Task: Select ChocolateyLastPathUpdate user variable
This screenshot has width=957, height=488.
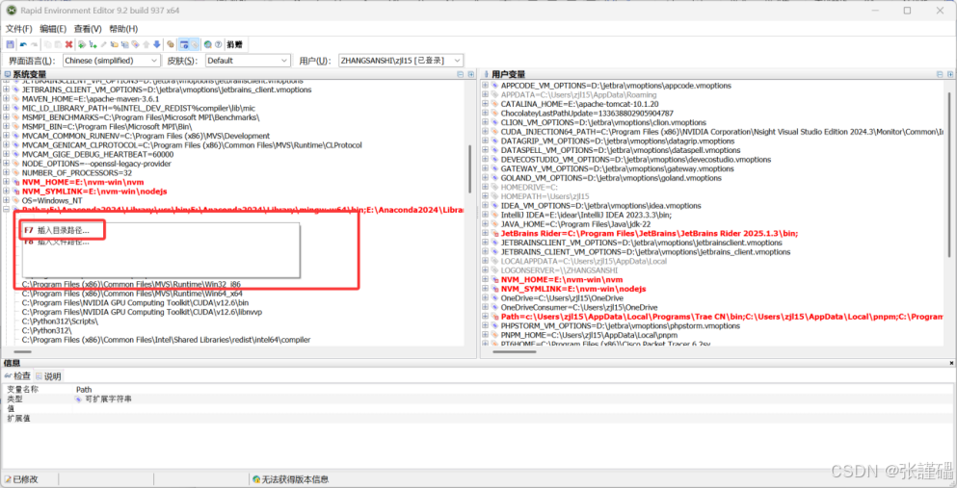Action: coord(587,114)
